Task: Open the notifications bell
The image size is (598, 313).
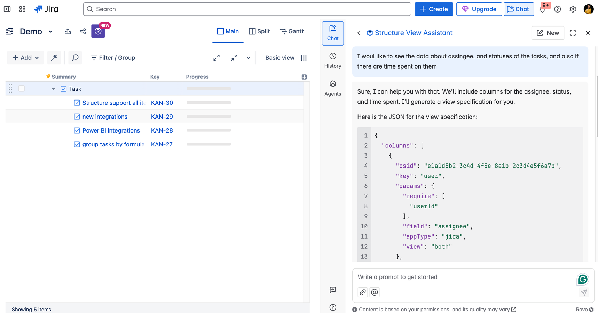Action: pyautogui.click(x=542, y=9)
